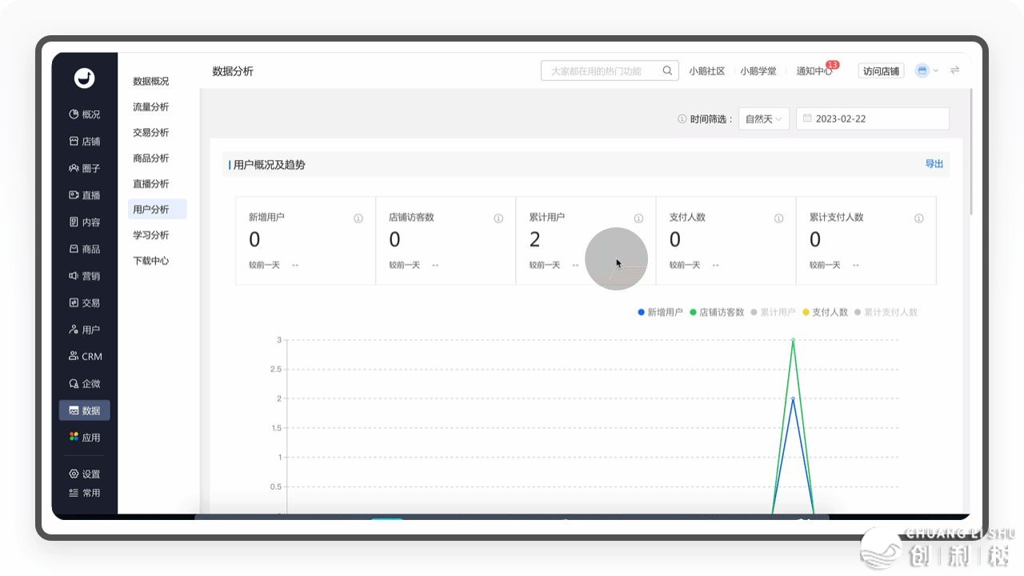
Task: Select 流量分析 in the submenu
Action: click(151, 107)
